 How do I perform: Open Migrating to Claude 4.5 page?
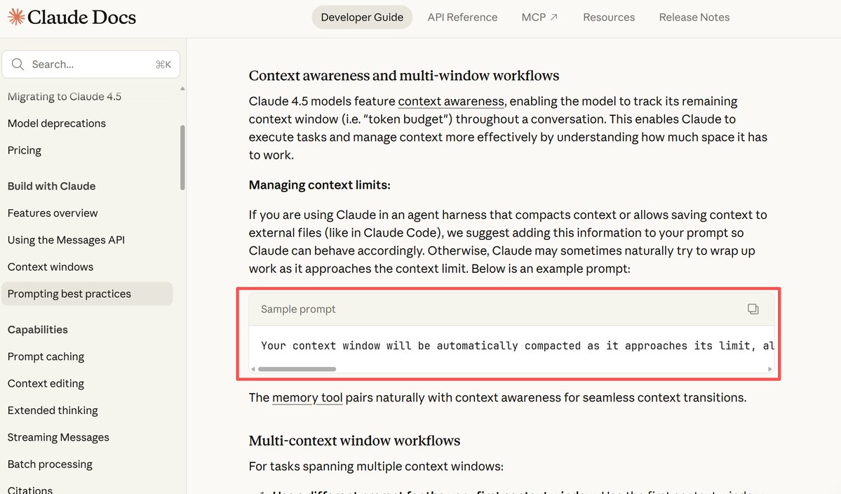tap(65, 97)
